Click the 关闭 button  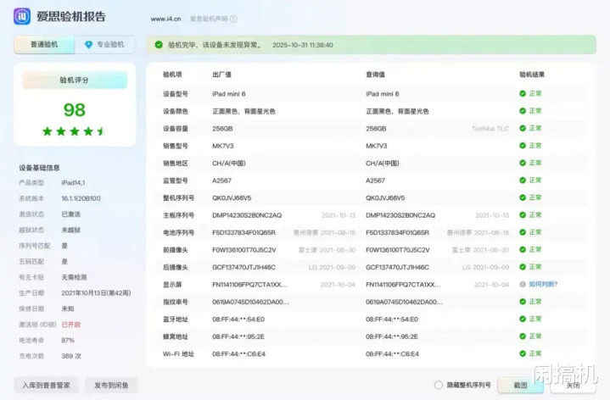click(573, 385)
